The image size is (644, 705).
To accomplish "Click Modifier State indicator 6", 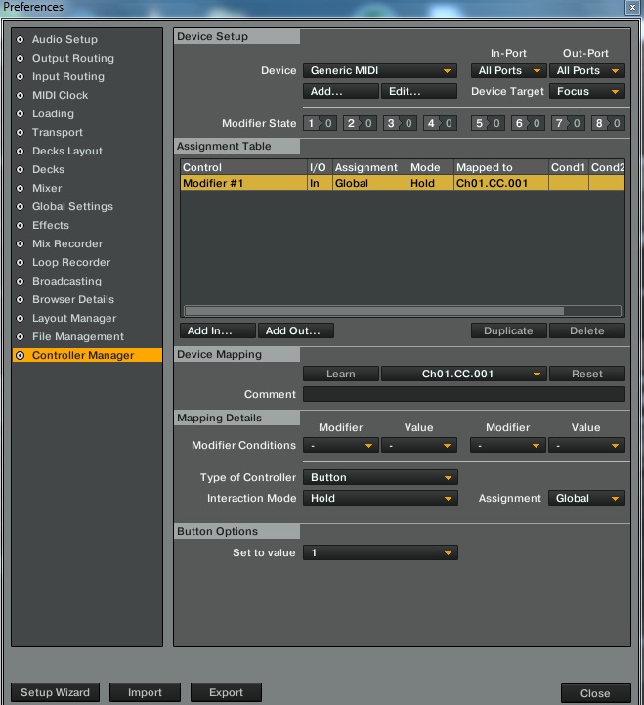I will (x=528, y=123).
